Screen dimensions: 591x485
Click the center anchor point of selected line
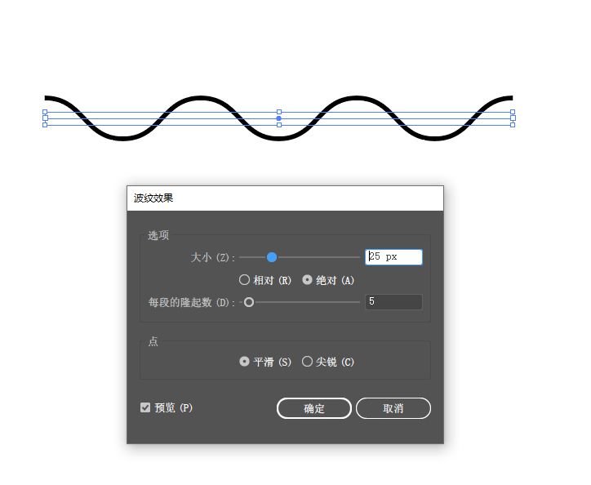pyautogui.click(x=279, y=118)
